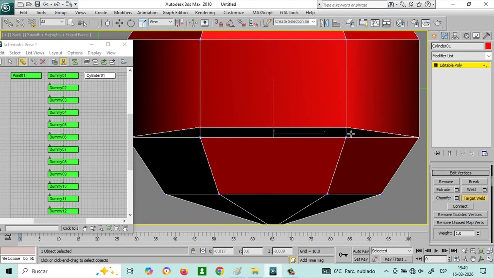Open Key Filters dialog
This screenshot has height=278, width=494.
pyautogui.click(x=396, y=259)
